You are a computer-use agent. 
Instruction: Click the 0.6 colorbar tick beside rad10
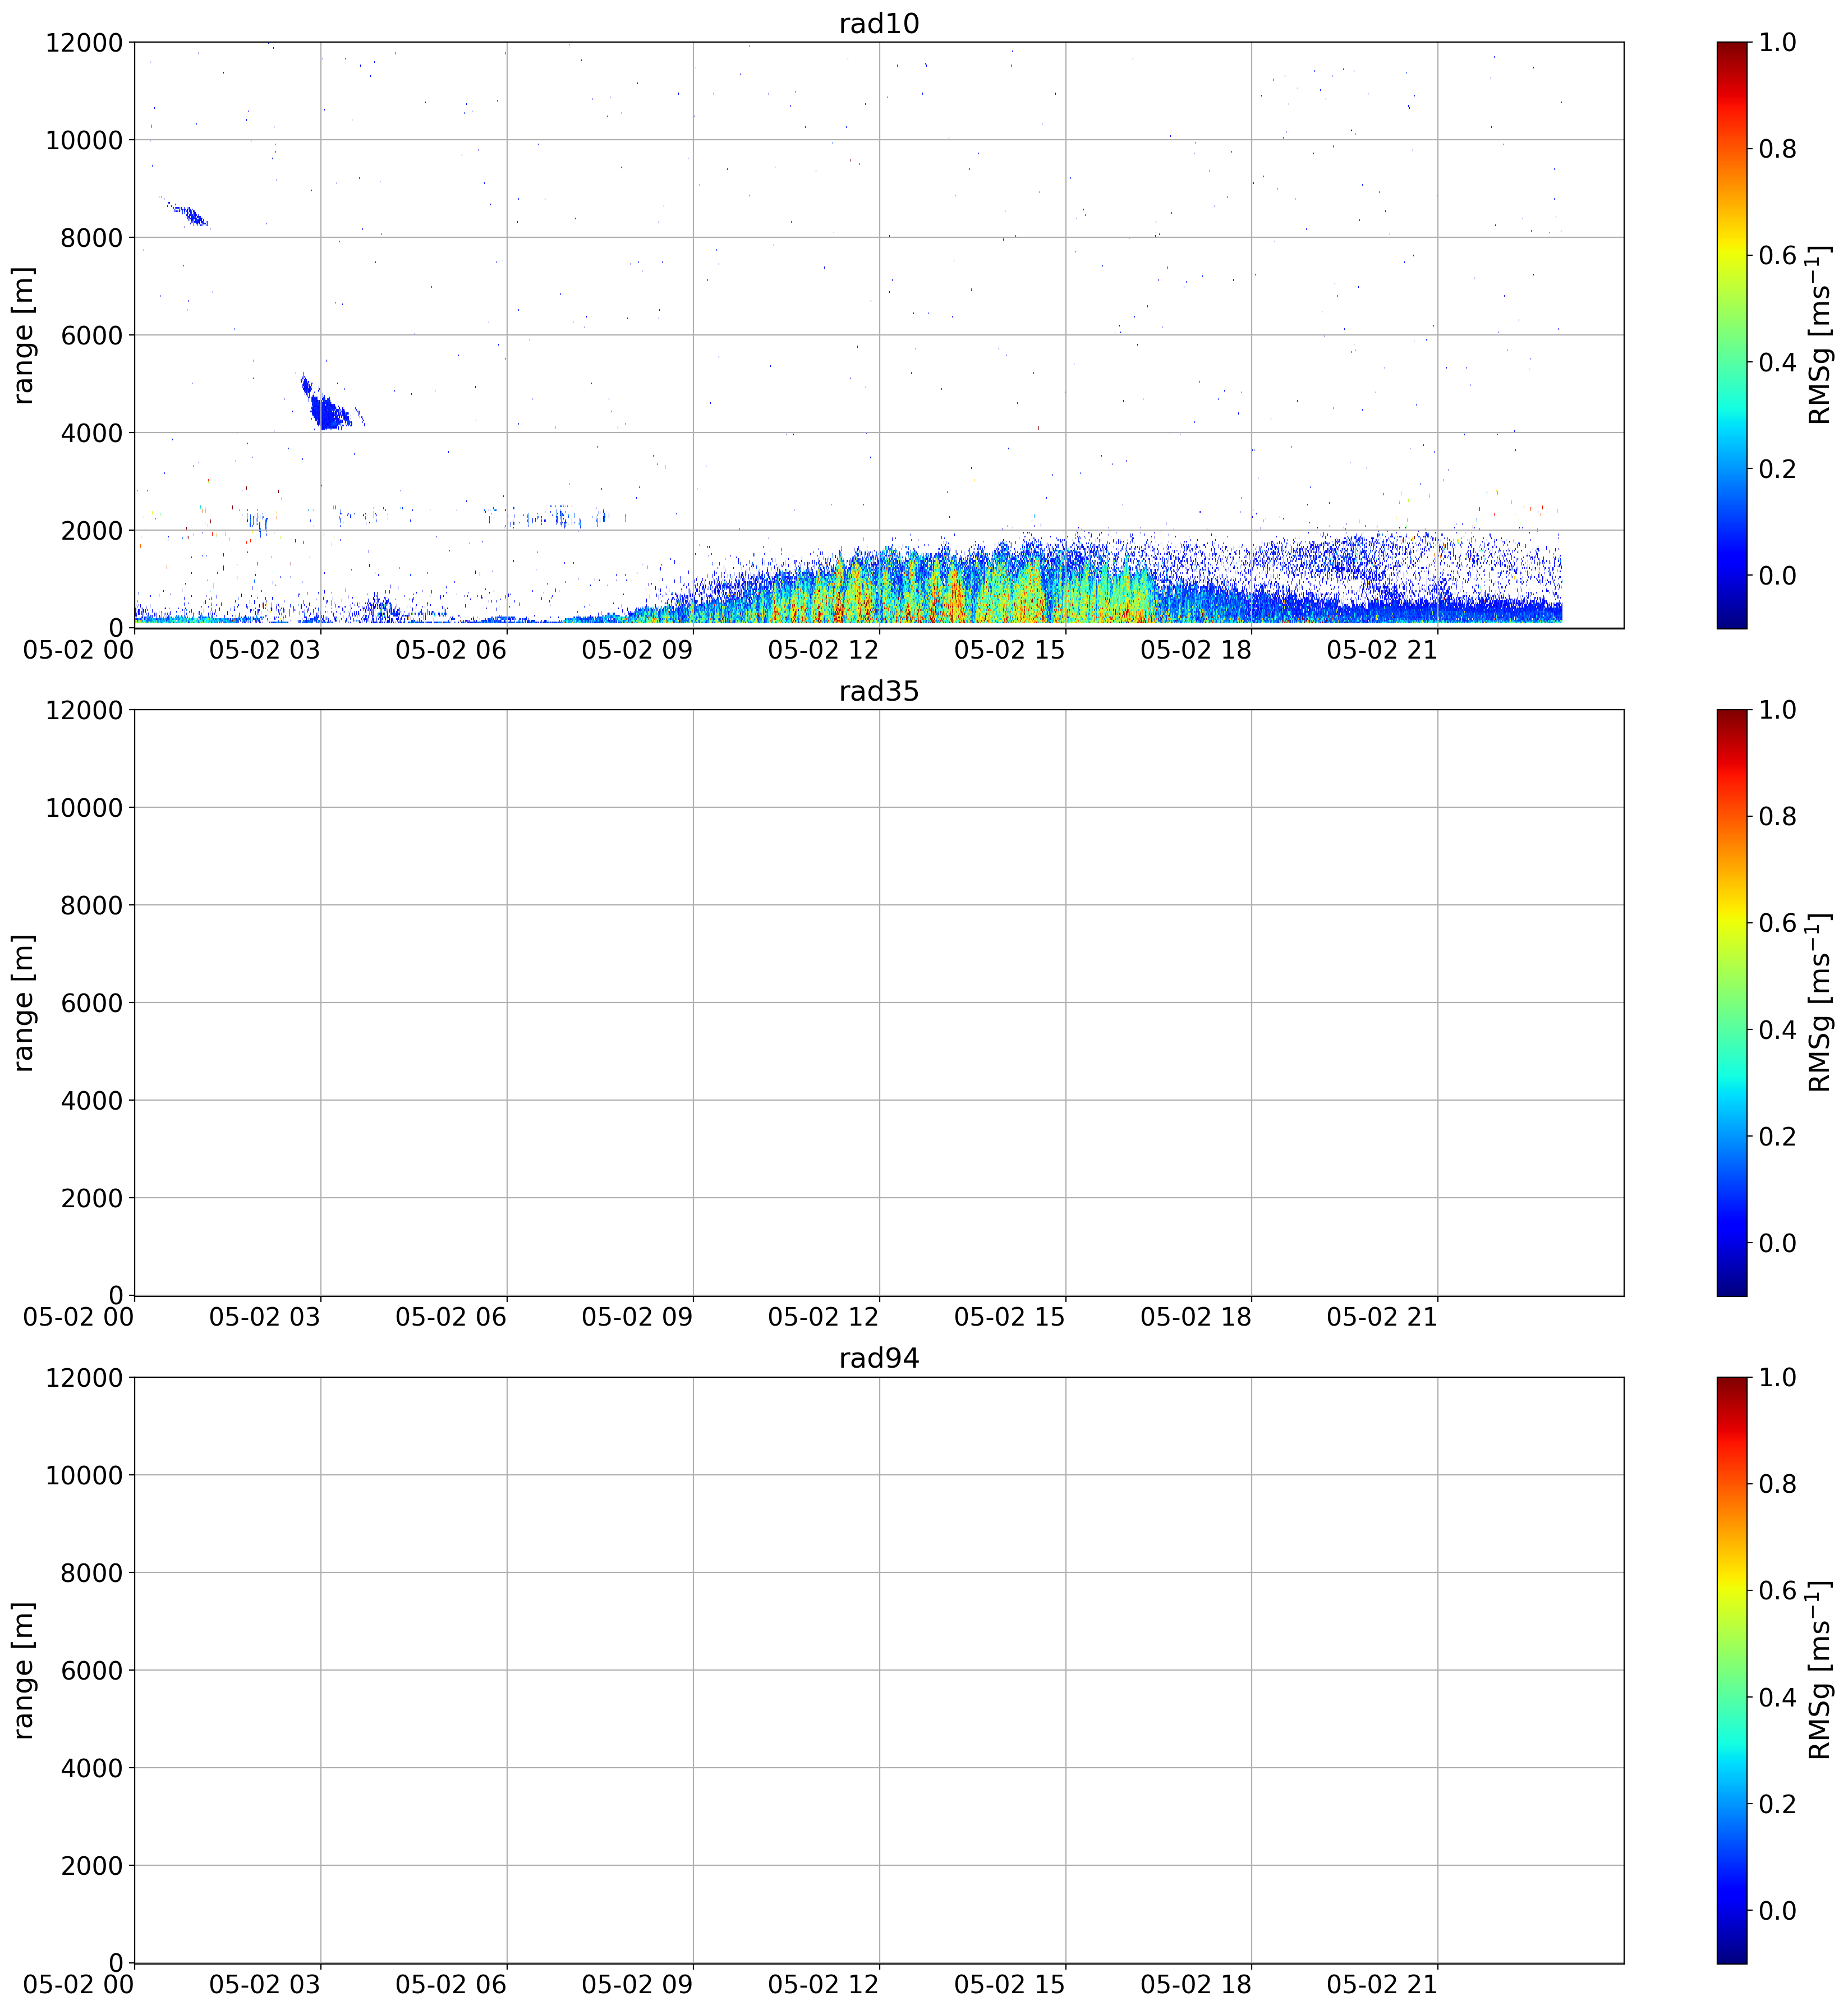(x=1777, y=255)
